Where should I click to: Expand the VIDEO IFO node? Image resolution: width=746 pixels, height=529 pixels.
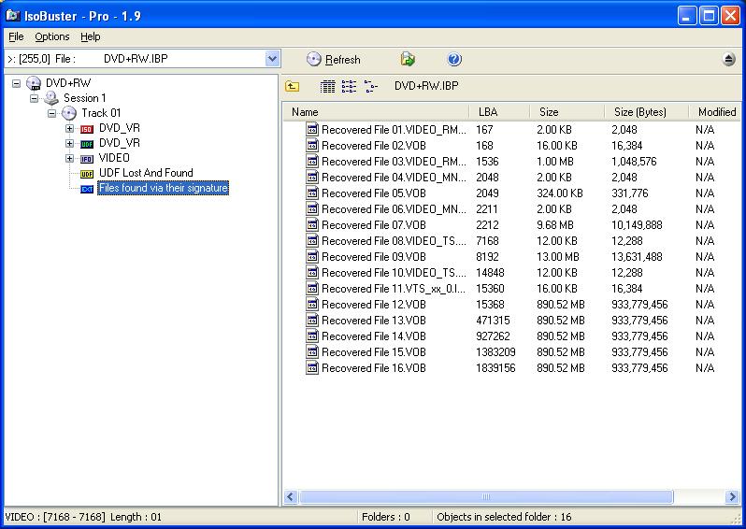coord(69,158)
